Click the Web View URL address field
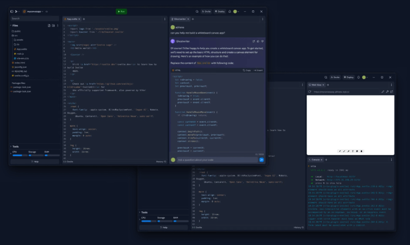410x245 pixels. [x=347, y=92]
